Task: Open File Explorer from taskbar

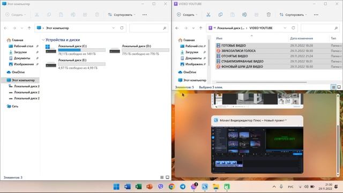Action: tap(216, 187)
